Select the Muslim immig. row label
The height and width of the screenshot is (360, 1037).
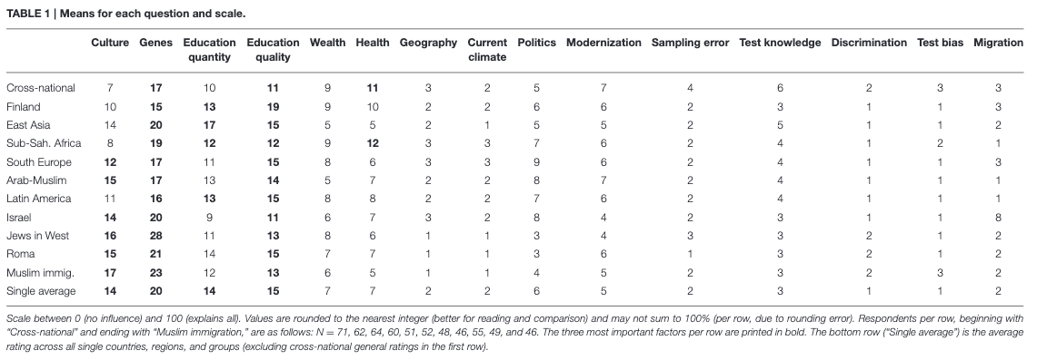pyautogui.click(x=41, y=272)
